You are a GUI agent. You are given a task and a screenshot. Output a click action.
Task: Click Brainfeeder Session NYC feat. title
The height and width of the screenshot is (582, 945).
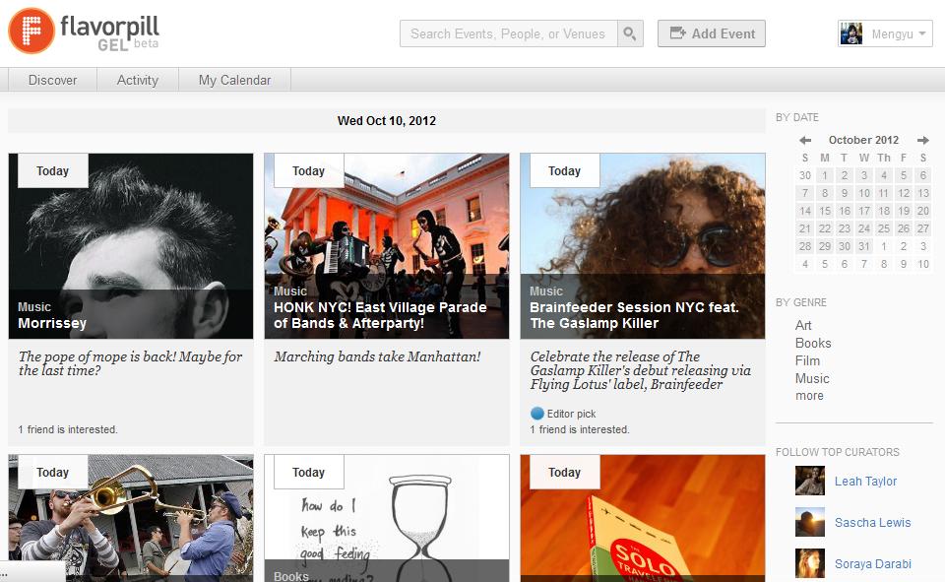pos(634,315)
